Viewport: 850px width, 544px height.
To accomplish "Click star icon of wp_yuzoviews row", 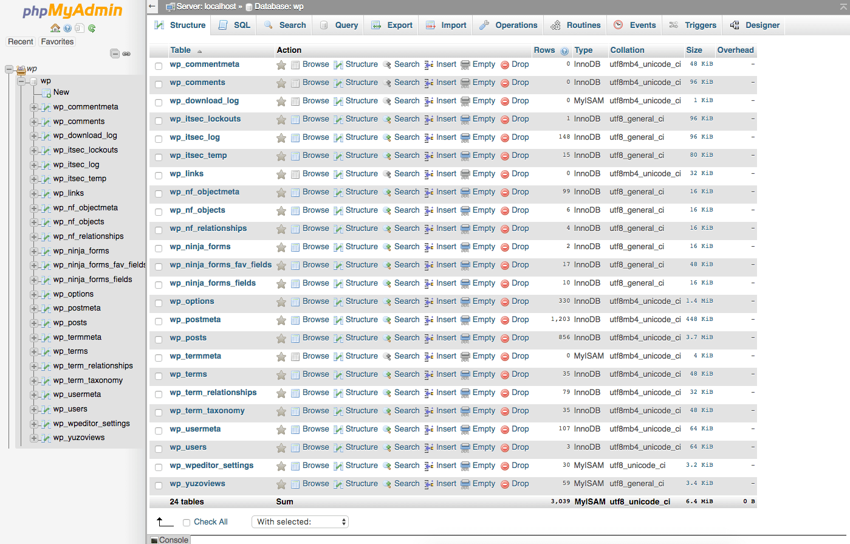I will point(281,484).
